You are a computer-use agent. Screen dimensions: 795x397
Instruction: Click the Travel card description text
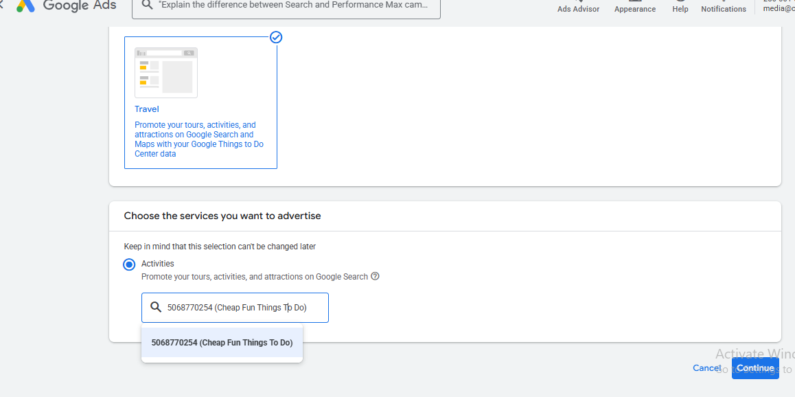click(199, 139)
